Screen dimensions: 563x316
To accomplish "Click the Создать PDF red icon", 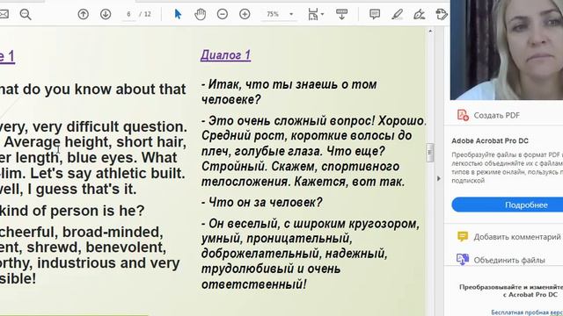I will (463, 115).
